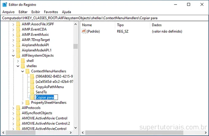
Task: Click the folder icon of AirplaneModeAPI.1
Action: (x=18, y=50)
